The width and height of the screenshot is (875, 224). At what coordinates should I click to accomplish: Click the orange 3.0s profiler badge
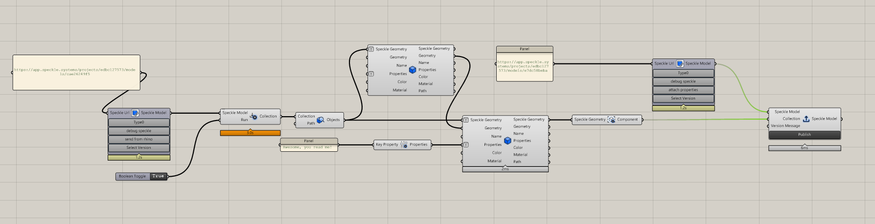pyautogui.click(x=251, y=133)
